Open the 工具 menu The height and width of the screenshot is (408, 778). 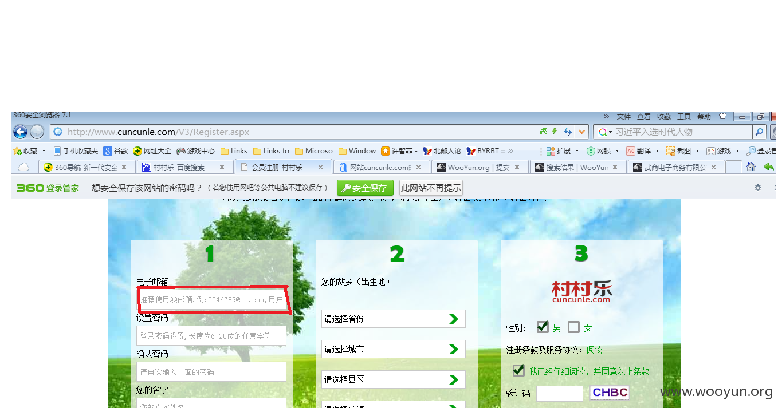click(684, 116)
